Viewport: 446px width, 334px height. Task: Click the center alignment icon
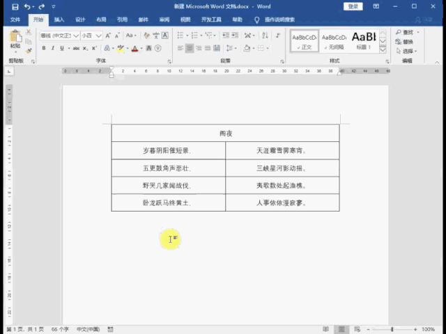point(190,48)
